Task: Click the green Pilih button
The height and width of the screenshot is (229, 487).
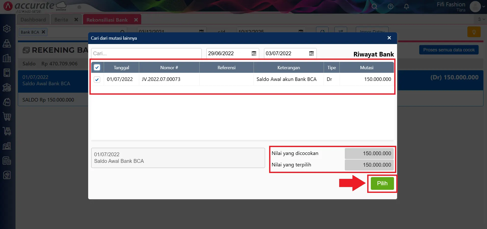Action: click(x=382, y=183)
